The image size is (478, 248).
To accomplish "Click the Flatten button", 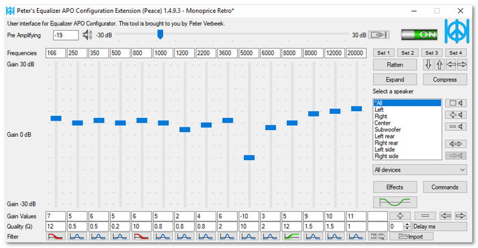I will pyautogui.click(x=395, y=65).
